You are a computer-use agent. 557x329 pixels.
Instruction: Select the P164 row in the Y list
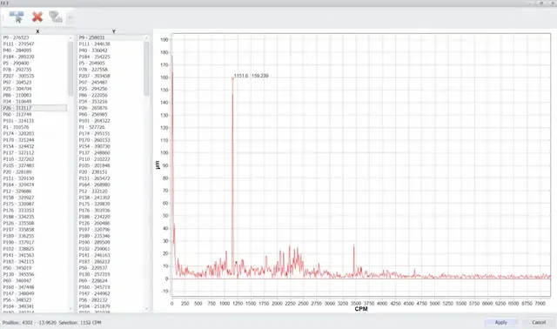click(x=111, y=185)
